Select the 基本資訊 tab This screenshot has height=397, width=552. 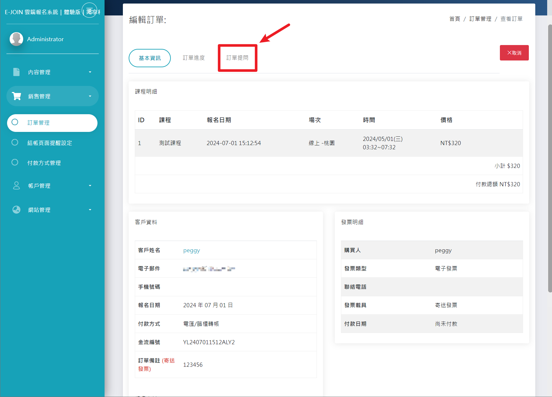150,58
